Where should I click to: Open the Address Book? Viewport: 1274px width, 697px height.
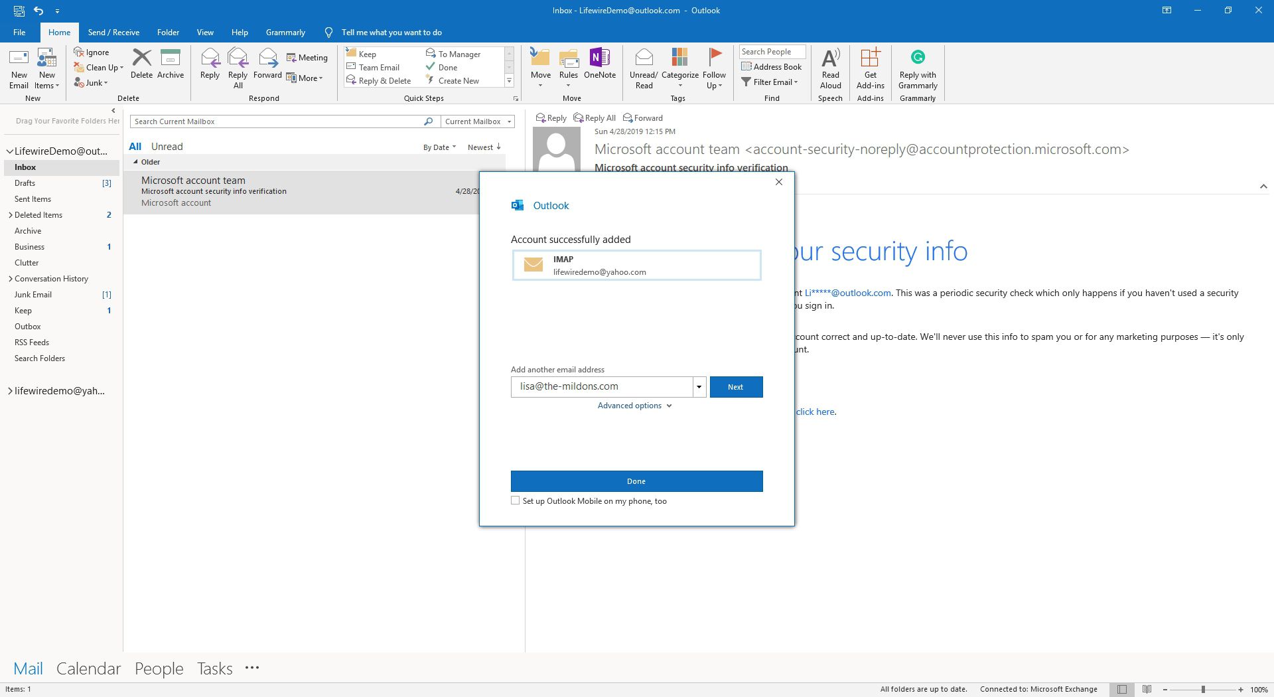(x=771, y=67)
